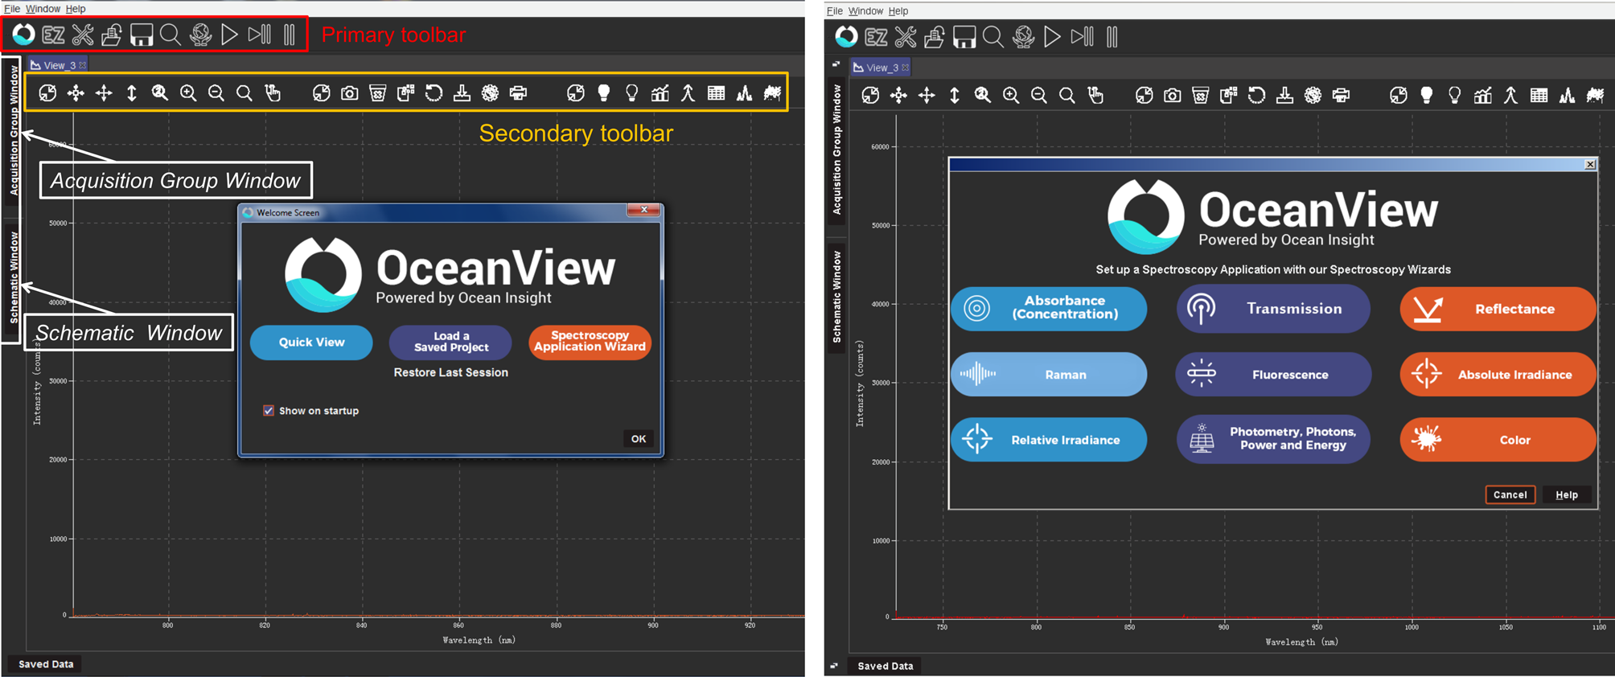Click Cancel in the wizard dialog

point(1510,494)
